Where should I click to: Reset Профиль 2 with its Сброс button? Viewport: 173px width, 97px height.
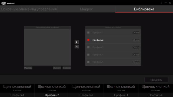point(136,40)
